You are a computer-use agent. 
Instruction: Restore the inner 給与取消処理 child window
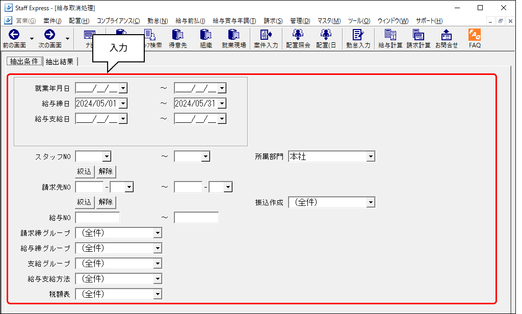[500, 21]
